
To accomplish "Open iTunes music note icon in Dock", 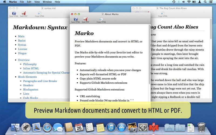I will (111, 127).
